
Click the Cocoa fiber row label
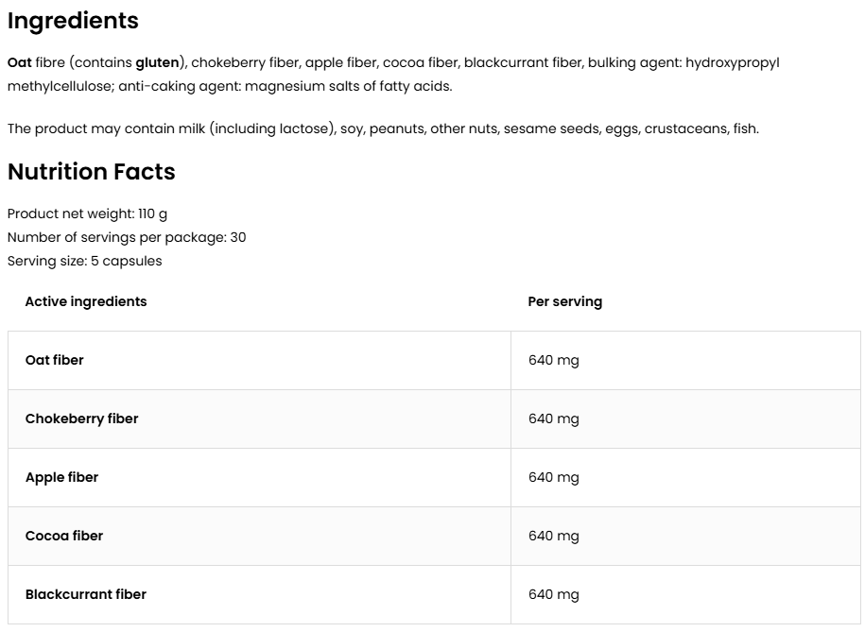(x=64, y=536)
